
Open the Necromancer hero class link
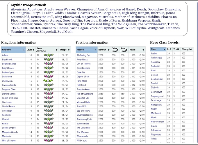(157, 122)
